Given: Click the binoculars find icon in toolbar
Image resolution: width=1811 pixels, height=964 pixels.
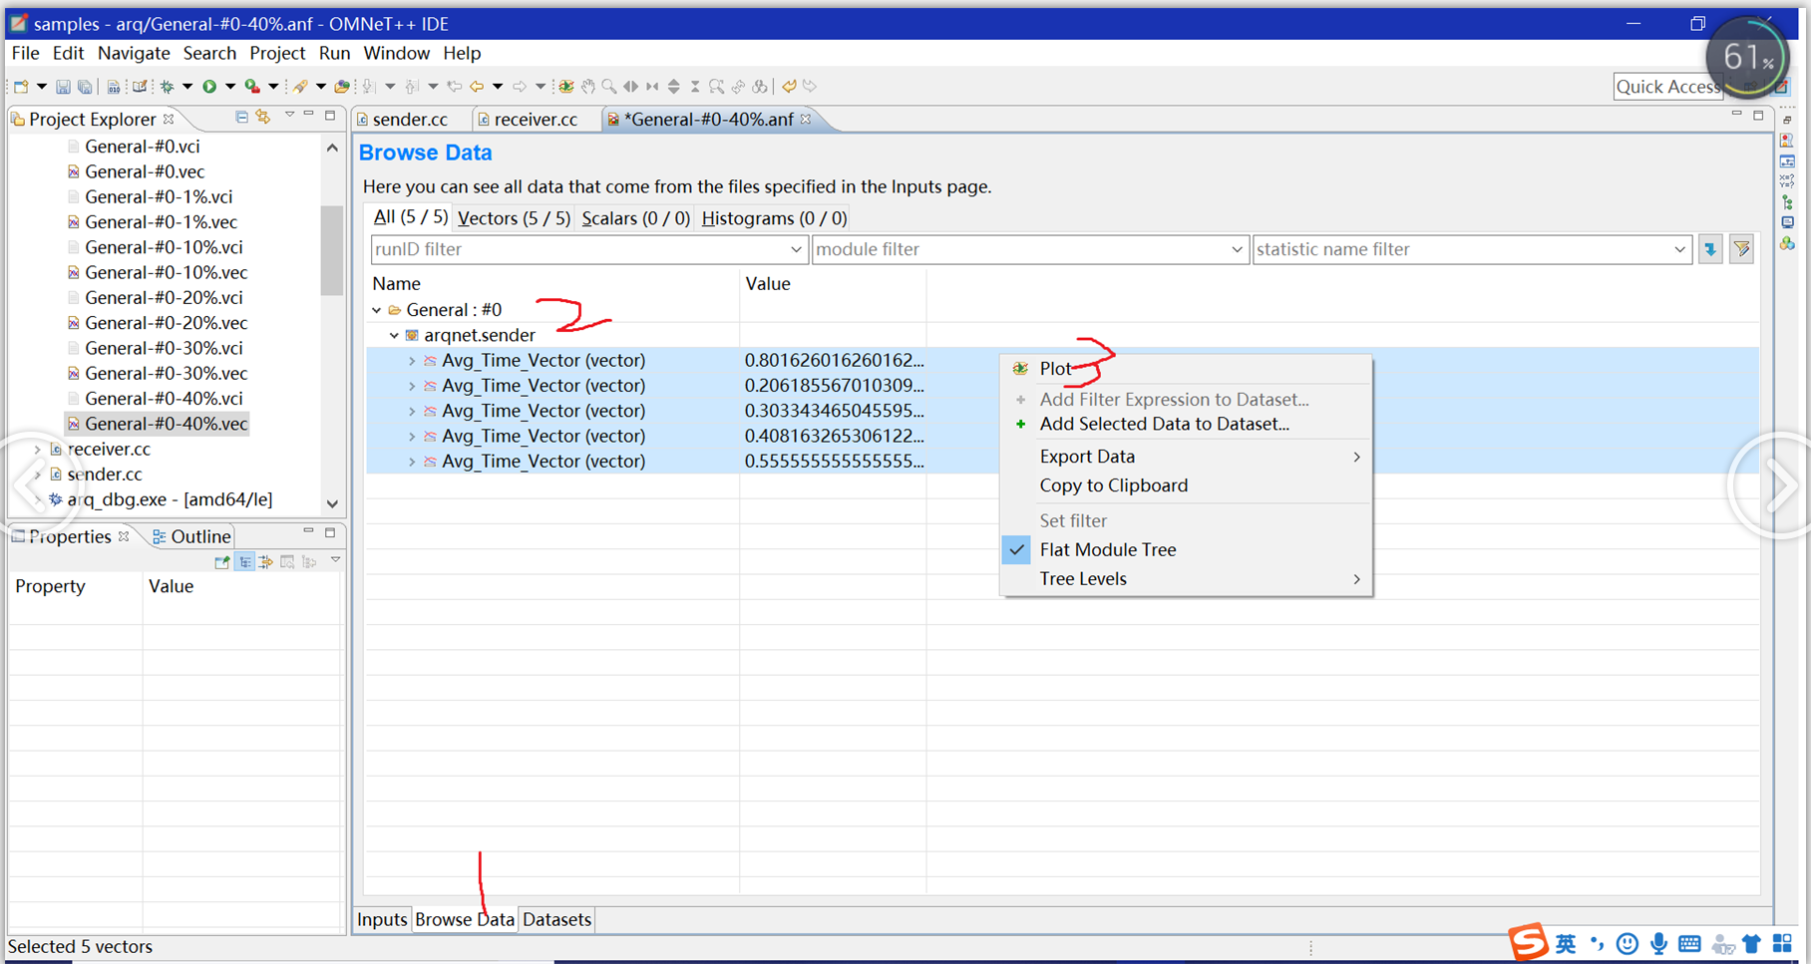Looking at the screenshot, I should (760, 87).
